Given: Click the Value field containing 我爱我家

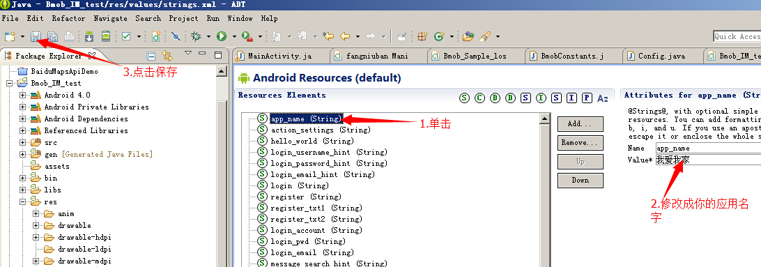Looking at the screenshot, I should [708, 160].
